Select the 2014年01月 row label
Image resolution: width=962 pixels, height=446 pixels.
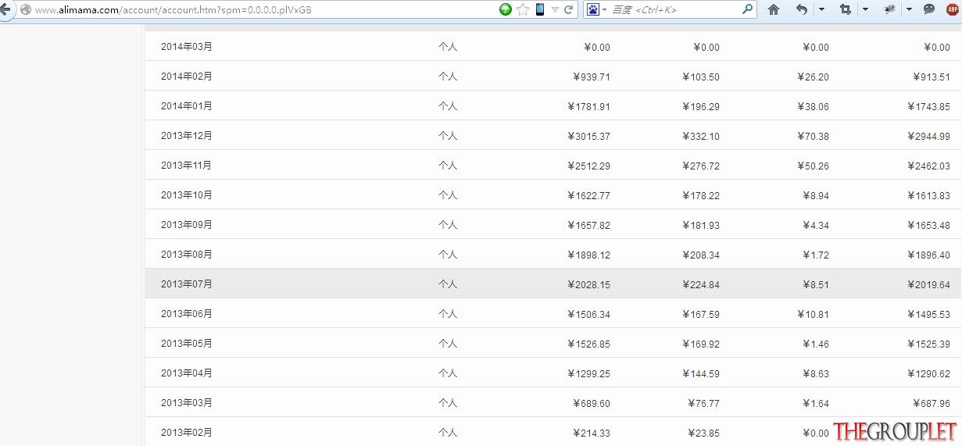187,106
